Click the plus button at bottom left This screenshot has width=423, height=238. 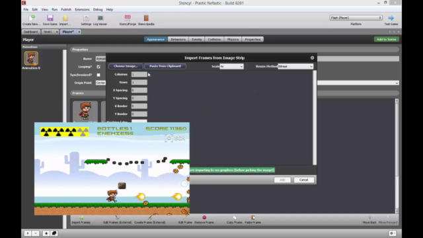point(28,233)
